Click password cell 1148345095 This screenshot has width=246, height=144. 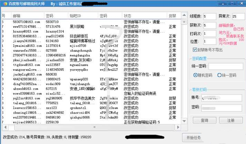tap(55, 69)
